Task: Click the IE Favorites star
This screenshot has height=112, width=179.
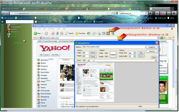Action: (x=77, y=33)
